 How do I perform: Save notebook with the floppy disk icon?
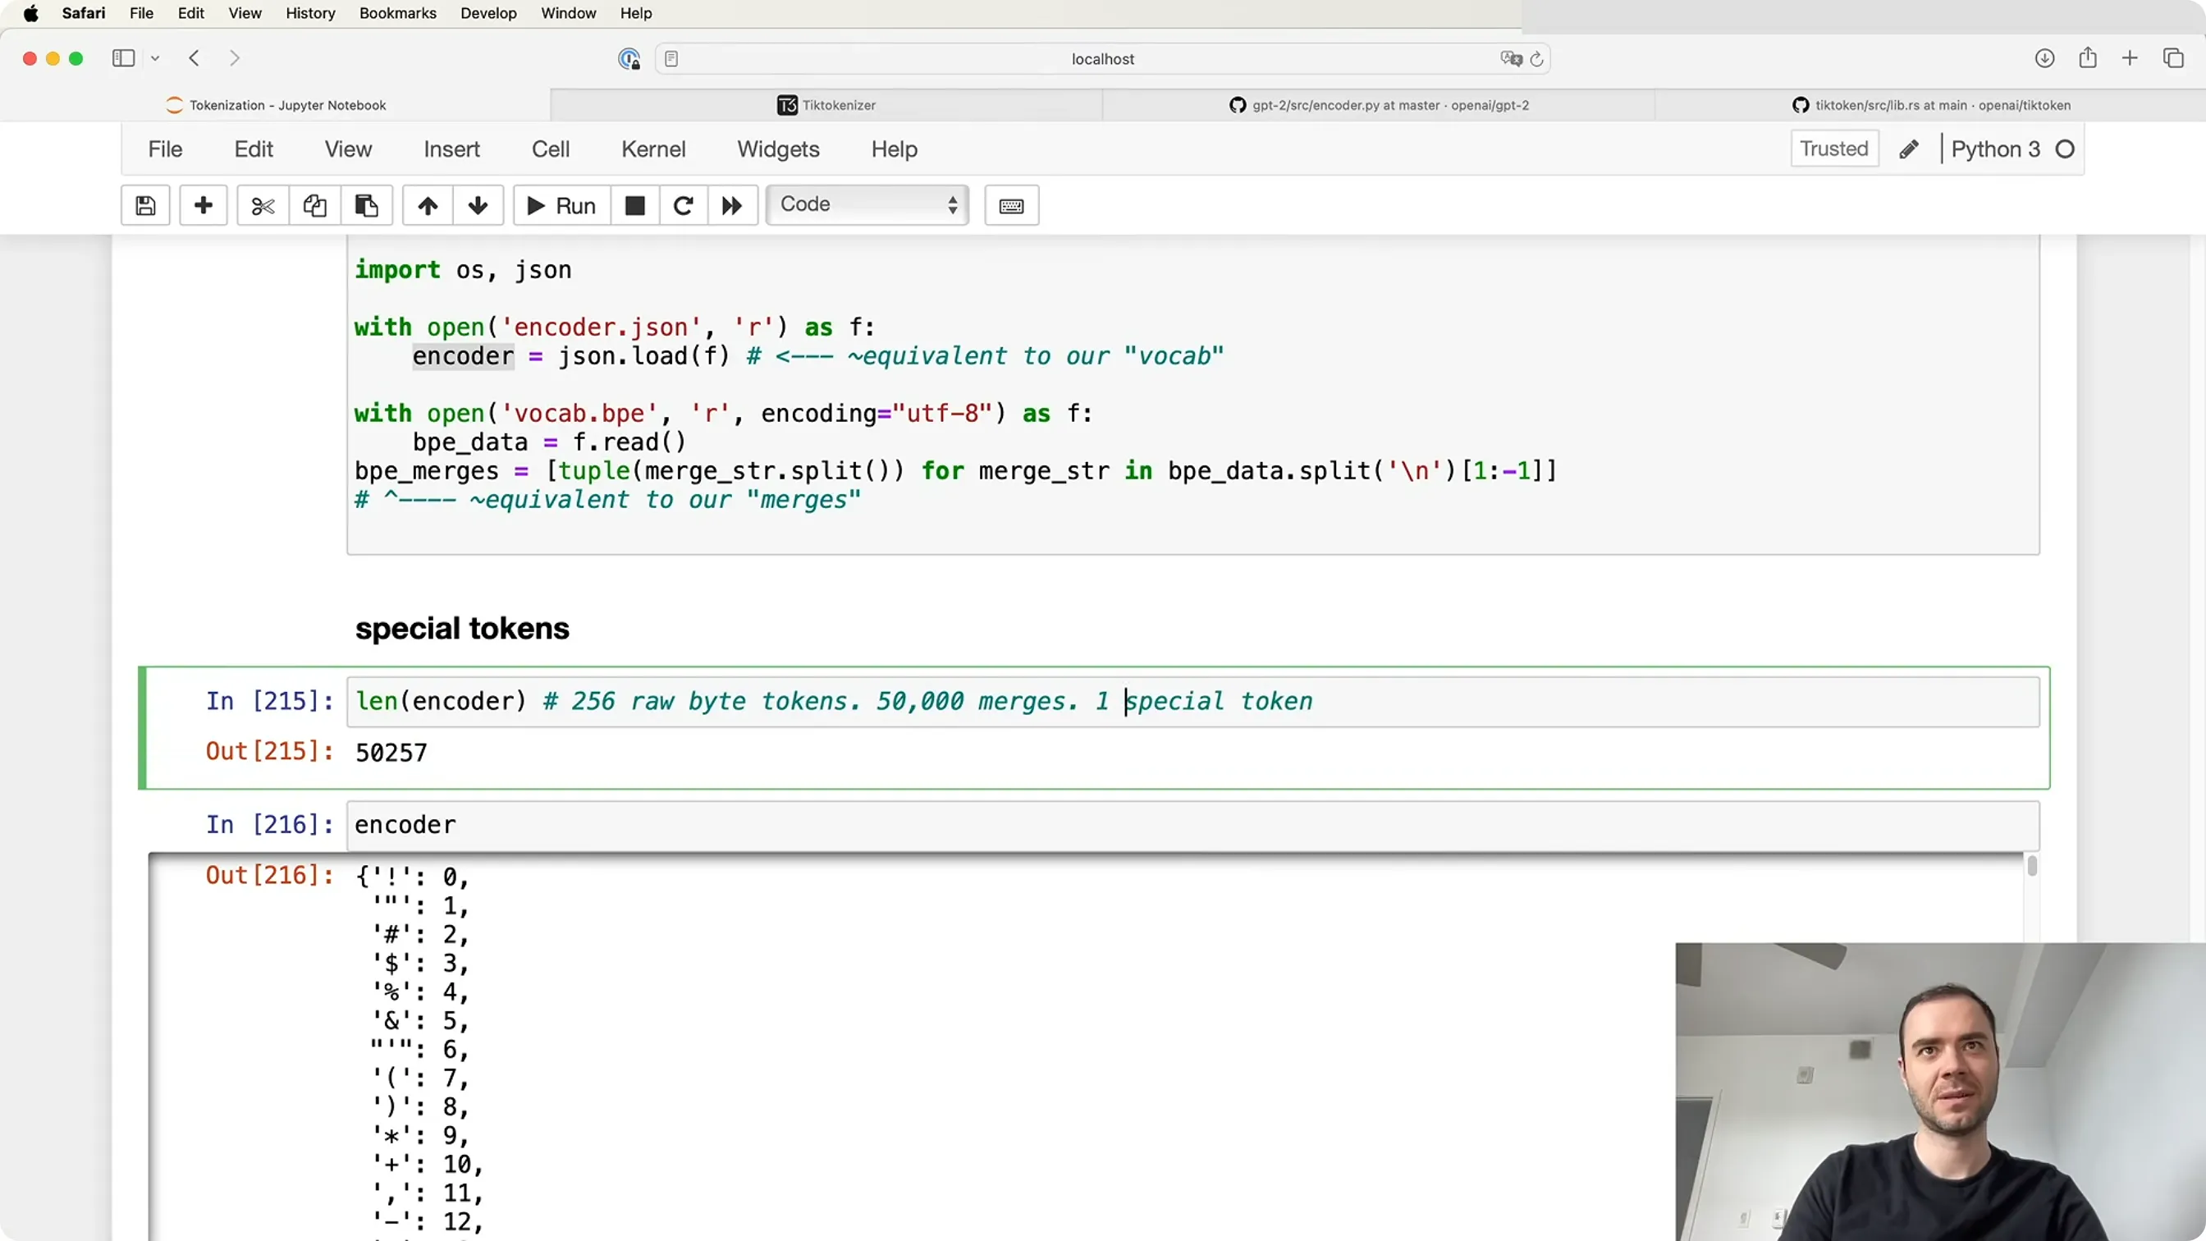click(145, 205)
